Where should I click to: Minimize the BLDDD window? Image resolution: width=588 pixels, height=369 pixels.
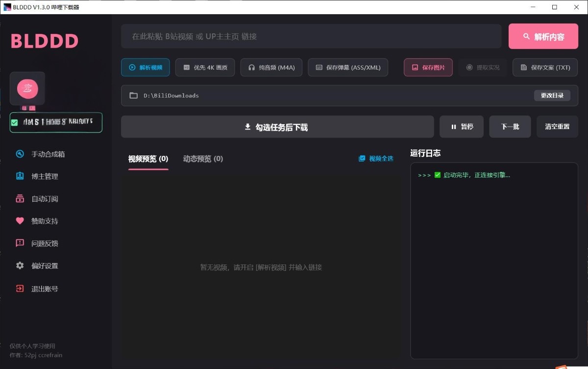(x=533, y=7)
